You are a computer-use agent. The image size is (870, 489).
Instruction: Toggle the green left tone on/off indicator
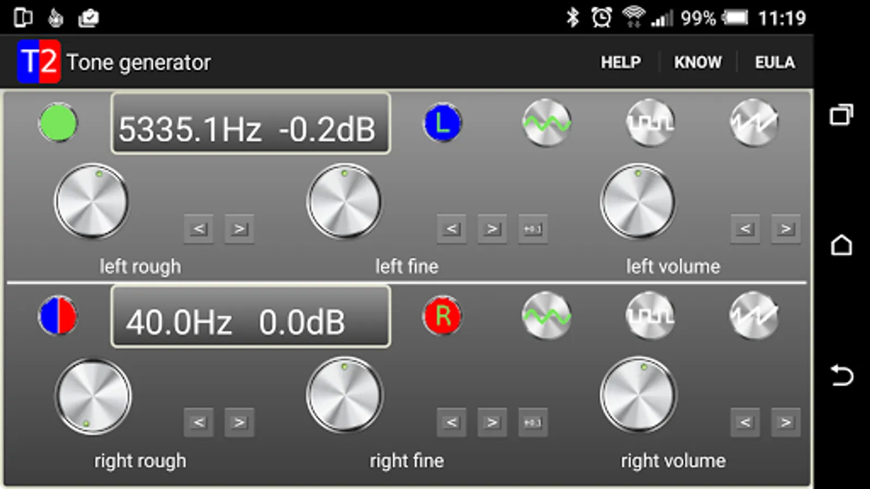coord(58,123)
